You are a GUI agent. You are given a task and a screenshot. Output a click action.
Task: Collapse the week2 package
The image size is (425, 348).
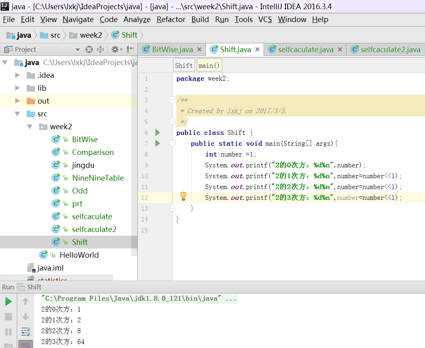[x=30, y=126]
